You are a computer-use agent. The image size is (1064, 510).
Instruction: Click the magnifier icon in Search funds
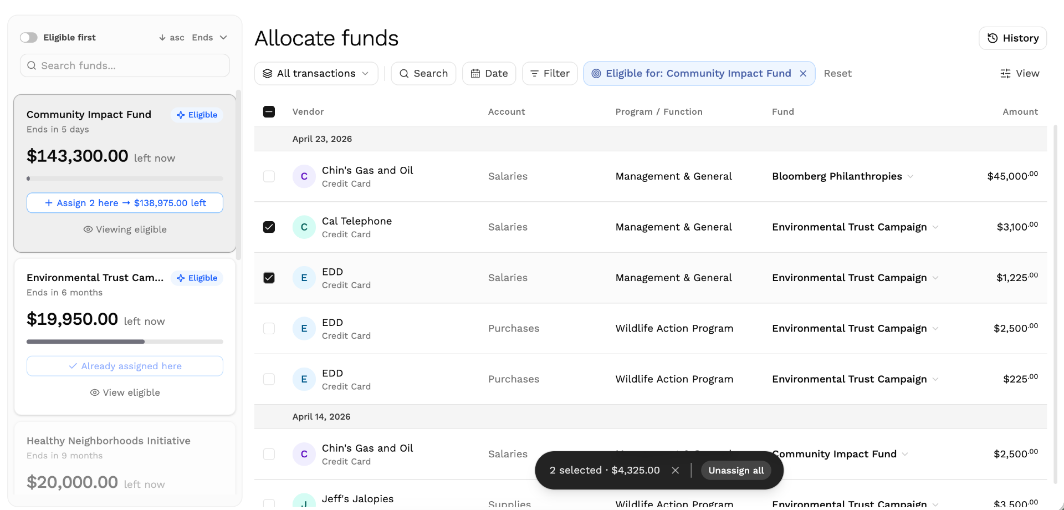[x=32, y=65]
